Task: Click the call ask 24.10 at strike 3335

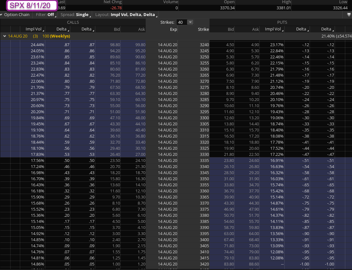Action: click(x=140, y=161)
